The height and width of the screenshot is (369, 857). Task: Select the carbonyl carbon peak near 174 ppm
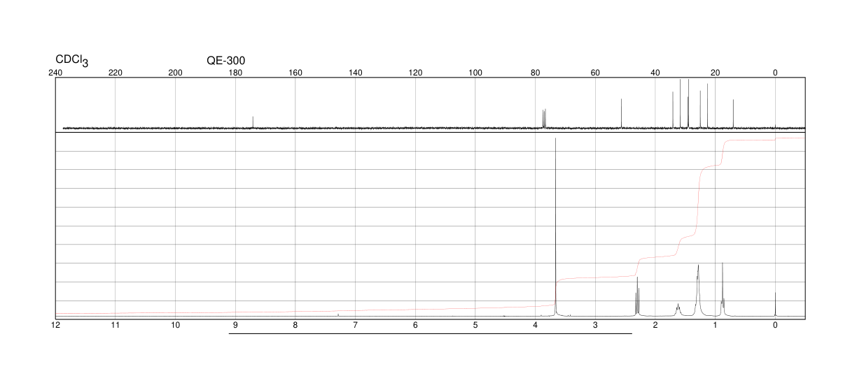pos(253,122)
